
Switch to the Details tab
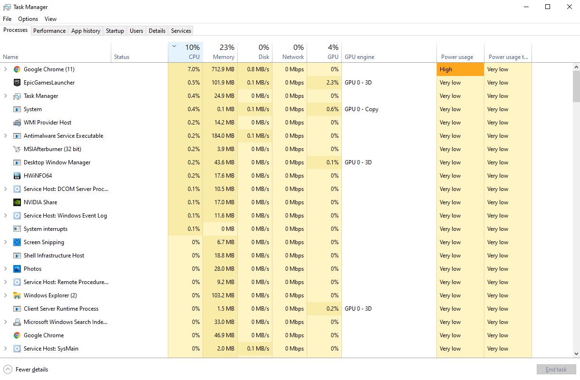[x=157, y=31]
